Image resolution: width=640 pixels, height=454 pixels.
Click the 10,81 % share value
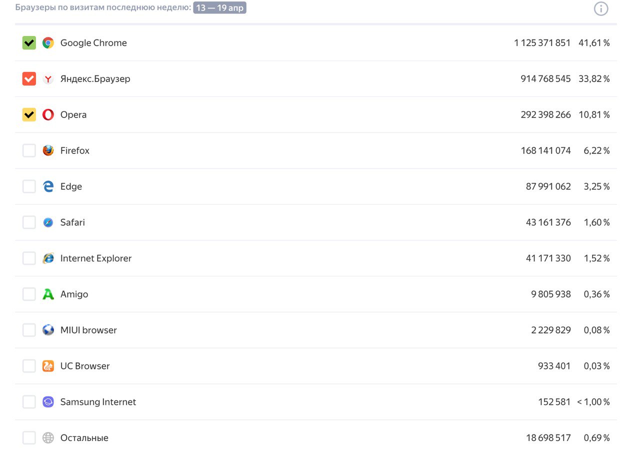(594, 115)
